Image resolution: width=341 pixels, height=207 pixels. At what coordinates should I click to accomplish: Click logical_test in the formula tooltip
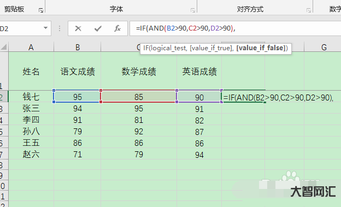pos(168,48)
